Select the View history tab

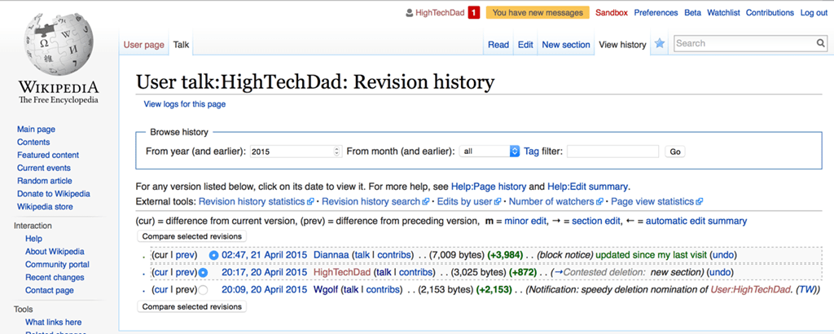pos(622,45)
